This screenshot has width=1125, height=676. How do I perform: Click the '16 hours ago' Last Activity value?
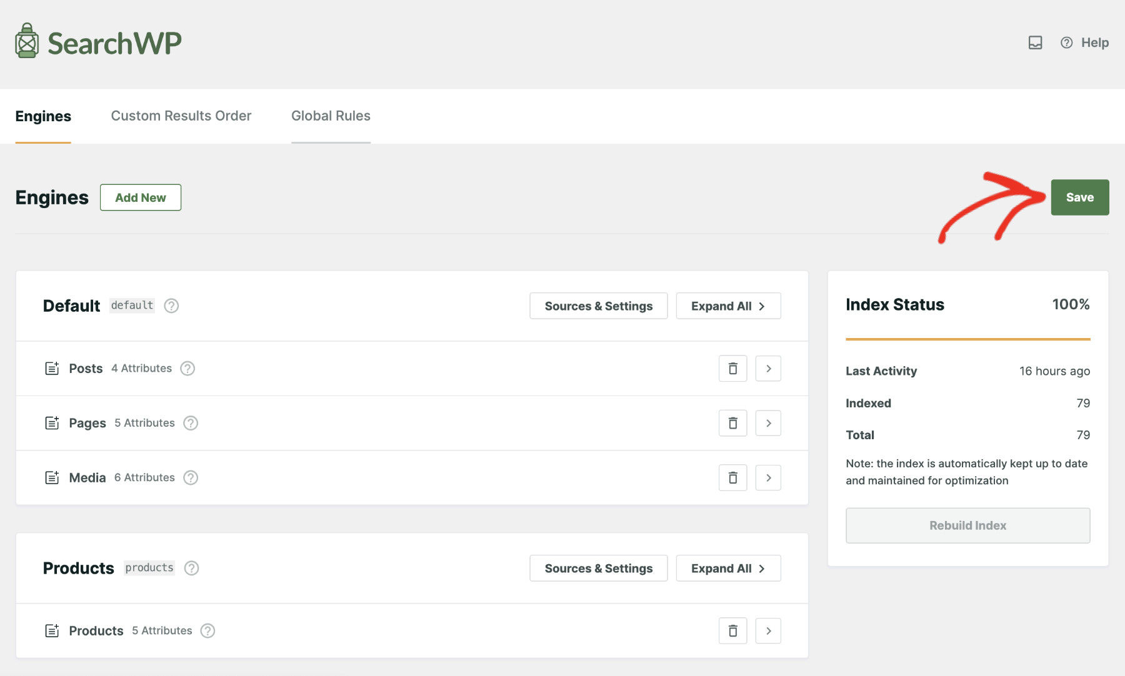(1054, 371)
